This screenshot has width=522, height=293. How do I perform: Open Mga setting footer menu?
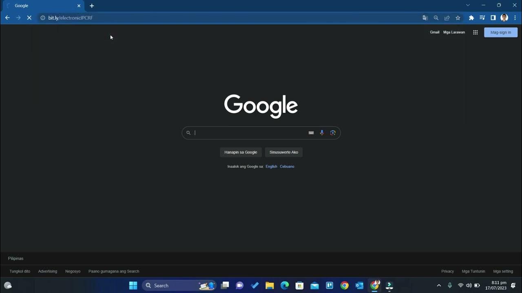point(503,271)
